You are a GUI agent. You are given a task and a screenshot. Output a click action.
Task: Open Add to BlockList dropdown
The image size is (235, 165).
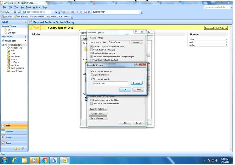pyautogui.click(x=54, y=16)
